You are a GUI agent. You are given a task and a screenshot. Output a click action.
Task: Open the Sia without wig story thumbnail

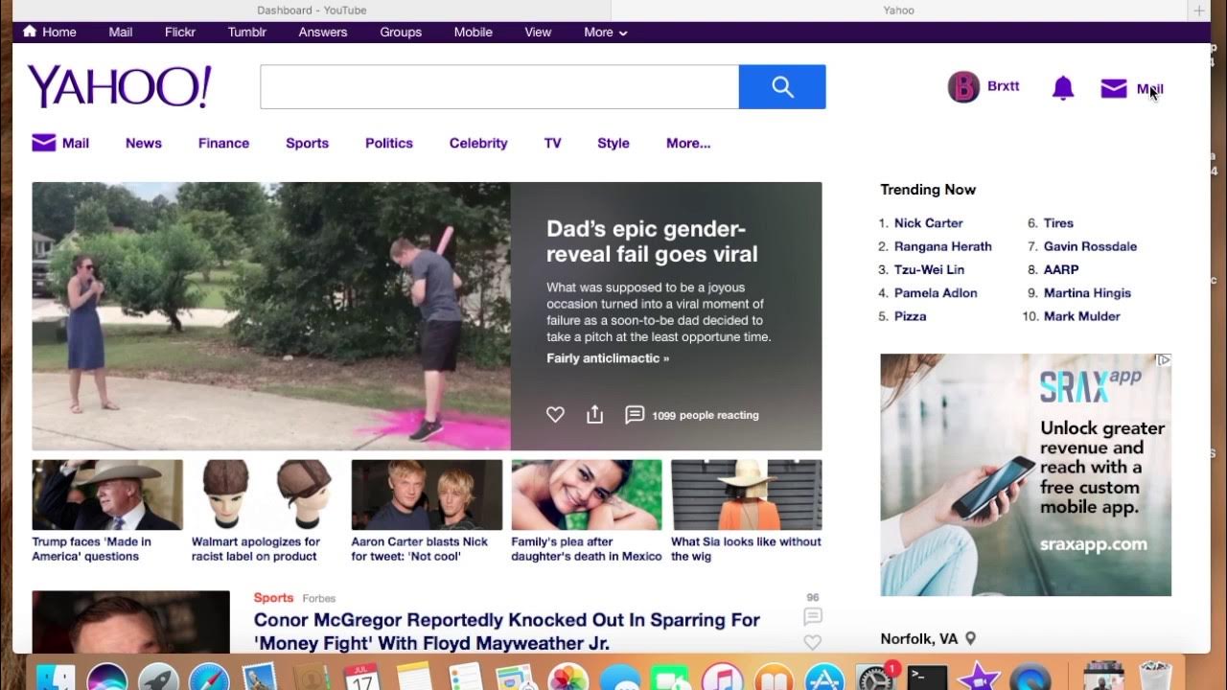click(x=746, y=494)
